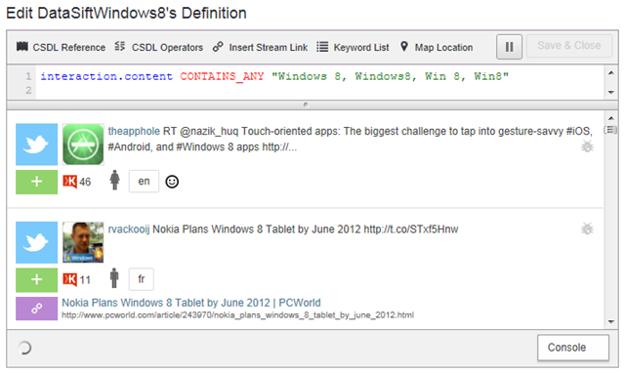Click Klout score 11 icon
625x373 pixels.
coord(69,279)
